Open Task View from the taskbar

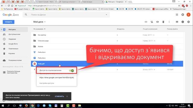click(14, 106)
